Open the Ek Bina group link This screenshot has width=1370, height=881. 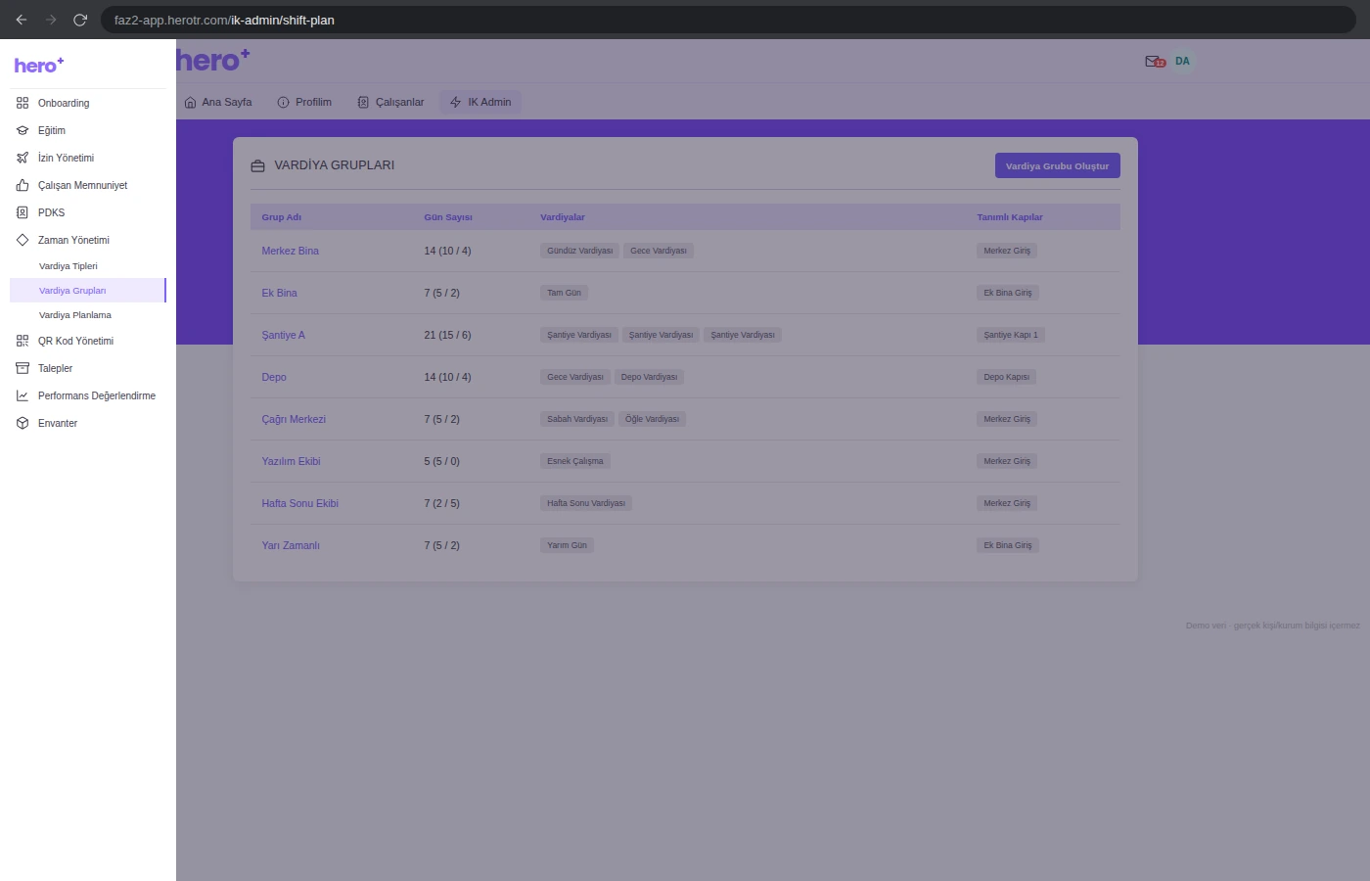click(x=279, y=293)
